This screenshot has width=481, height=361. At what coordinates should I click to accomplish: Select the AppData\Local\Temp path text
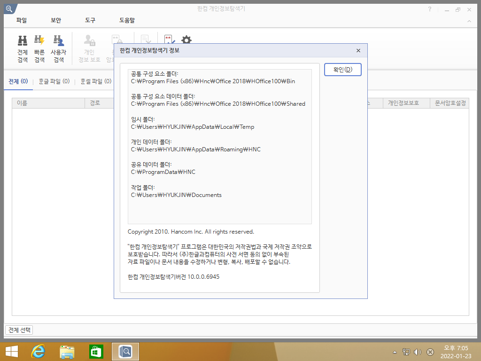tap(192, 127)
